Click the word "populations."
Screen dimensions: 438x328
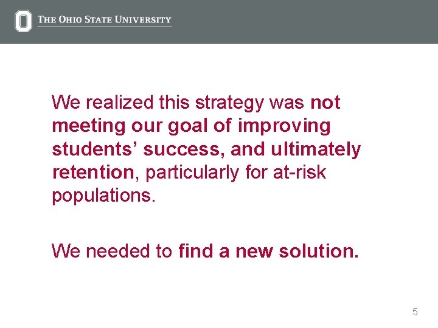coord(104,196)
